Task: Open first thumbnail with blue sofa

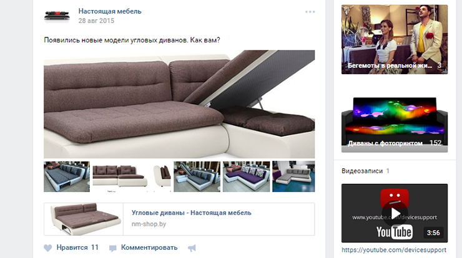Action: click(67, 176)
